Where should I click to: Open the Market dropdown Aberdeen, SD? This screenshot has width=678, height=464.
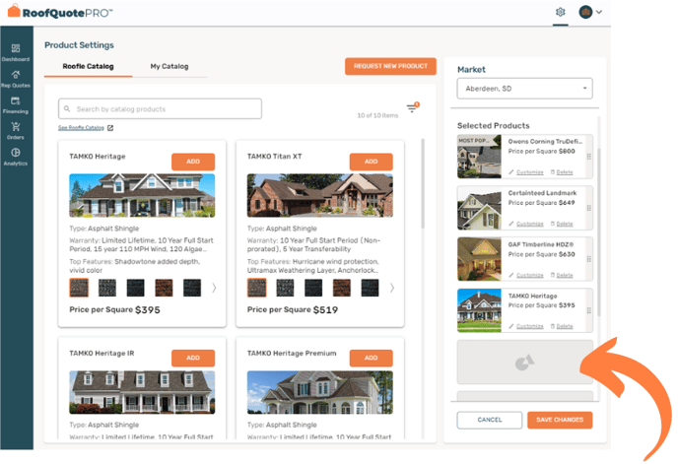click(524, 89)
